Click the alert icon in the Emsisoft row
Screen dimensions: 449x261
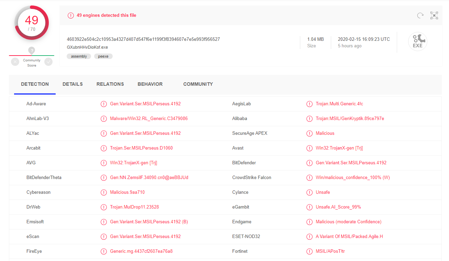click(x=104, y=222)
